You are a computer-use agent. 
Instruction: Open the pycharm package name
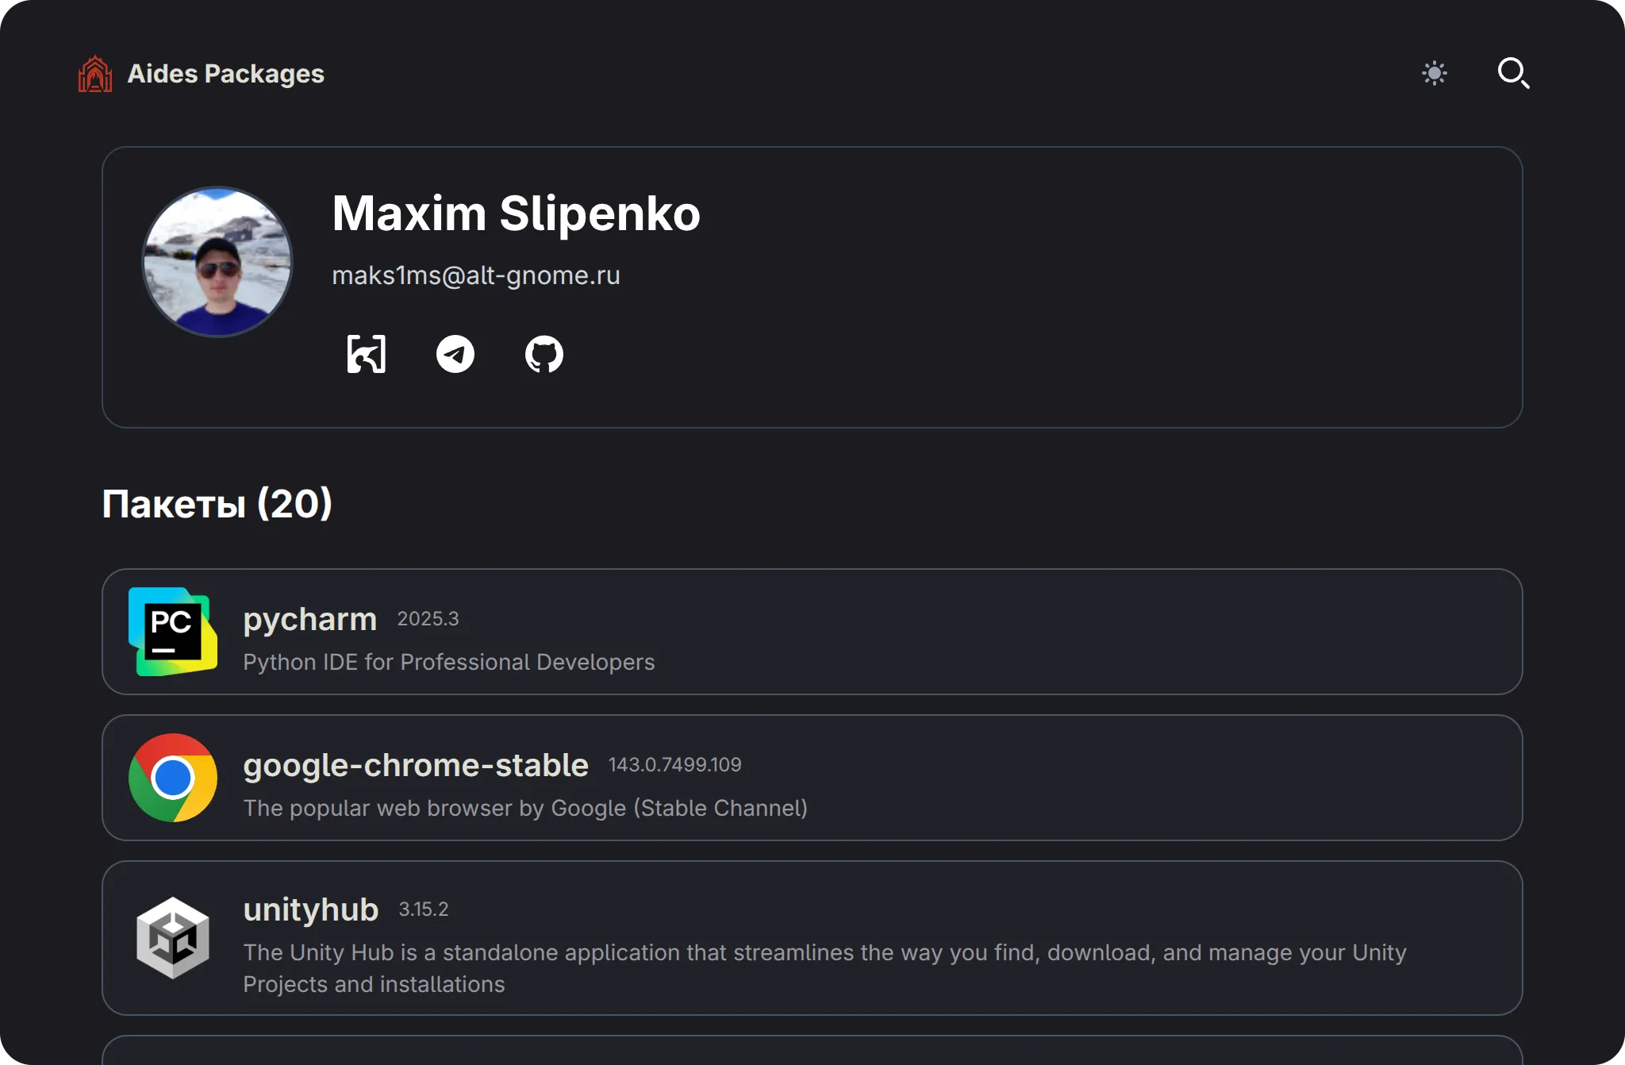click(x=309, y=619)
